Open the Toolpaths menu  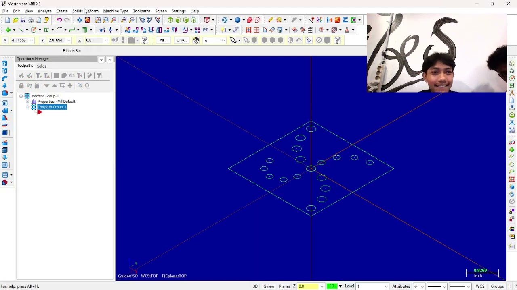[x=141, y=11]
